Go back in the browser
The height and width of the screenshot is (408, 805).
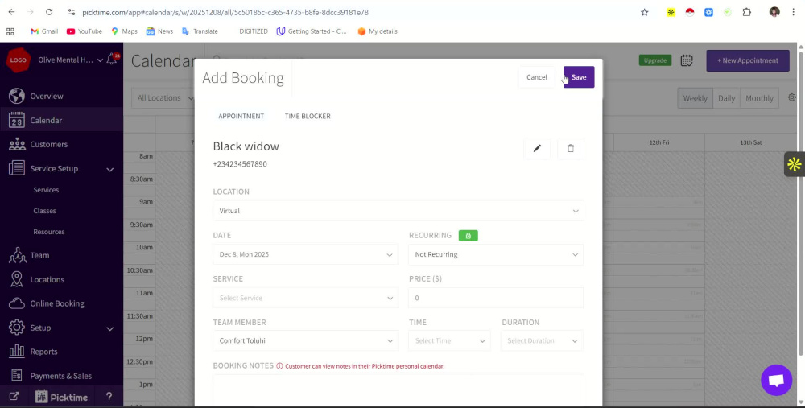12,12
